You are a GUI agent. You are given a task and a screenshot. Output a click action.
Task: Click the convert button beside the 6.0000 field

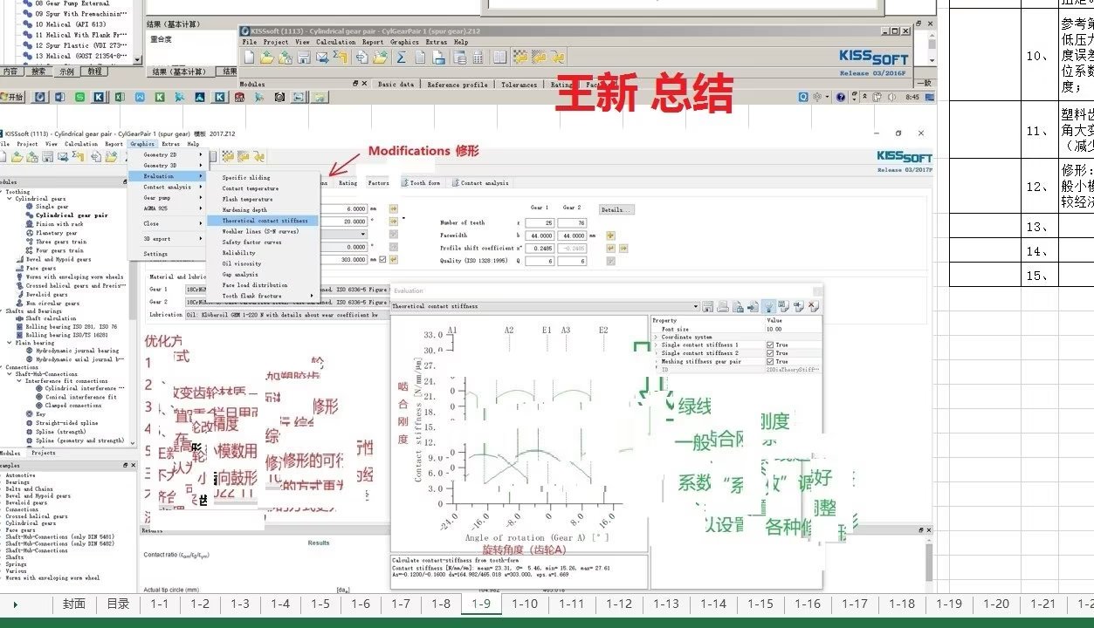click(x=393, y=209)
